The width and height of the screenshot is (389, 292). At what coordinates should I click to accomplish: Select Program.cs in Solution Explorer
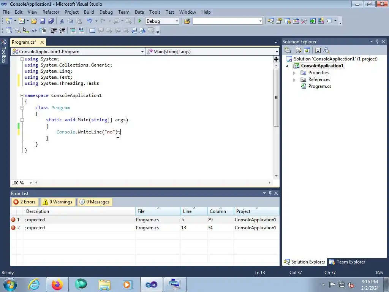[x=319, y=86]
